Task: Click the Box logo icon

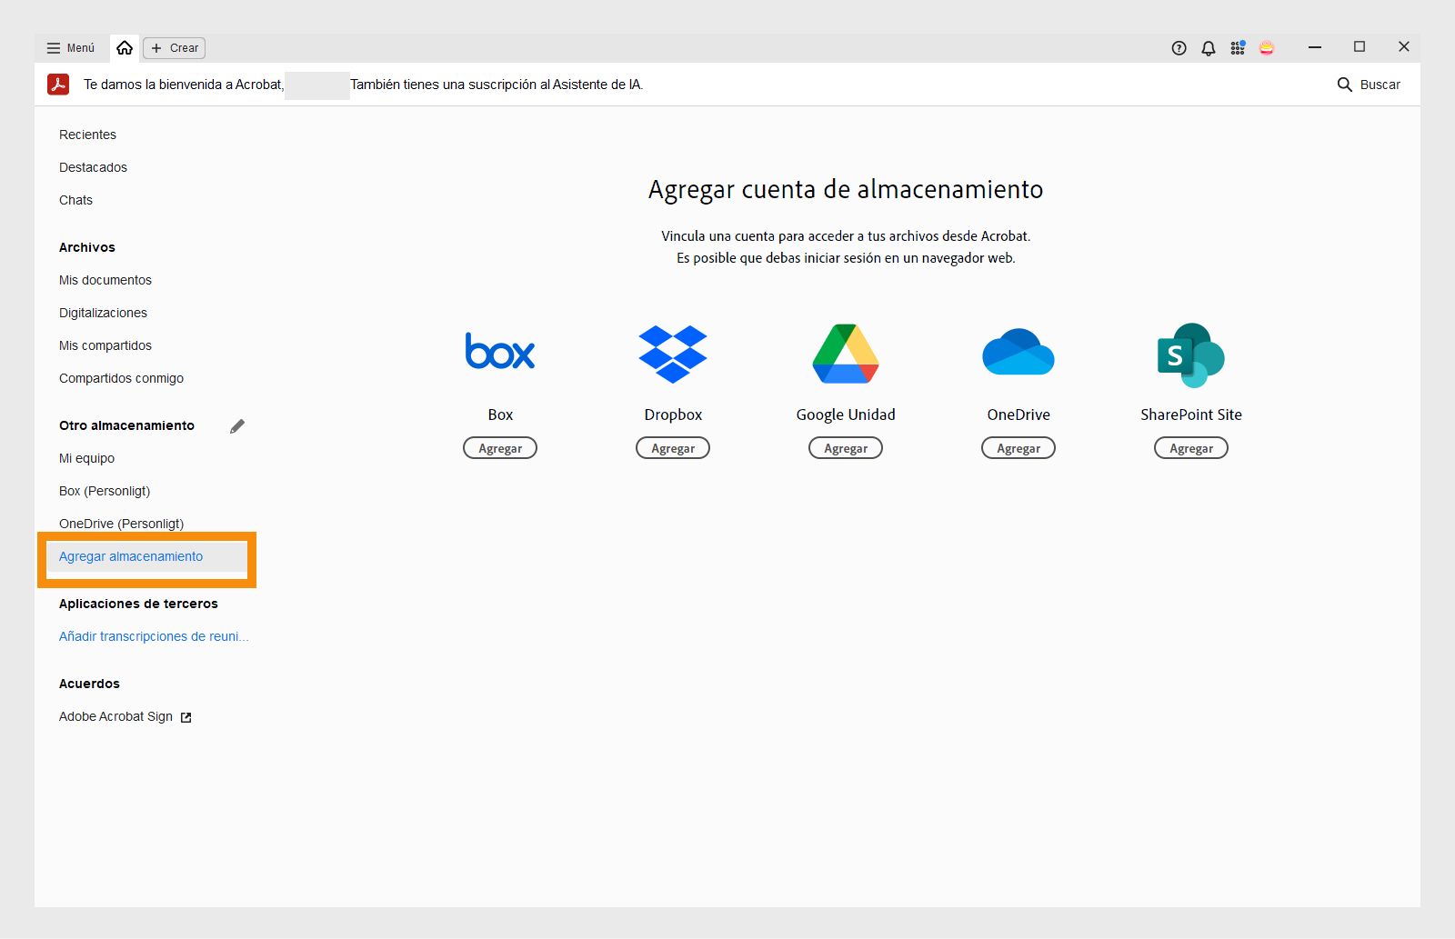Action: point(500,352)
